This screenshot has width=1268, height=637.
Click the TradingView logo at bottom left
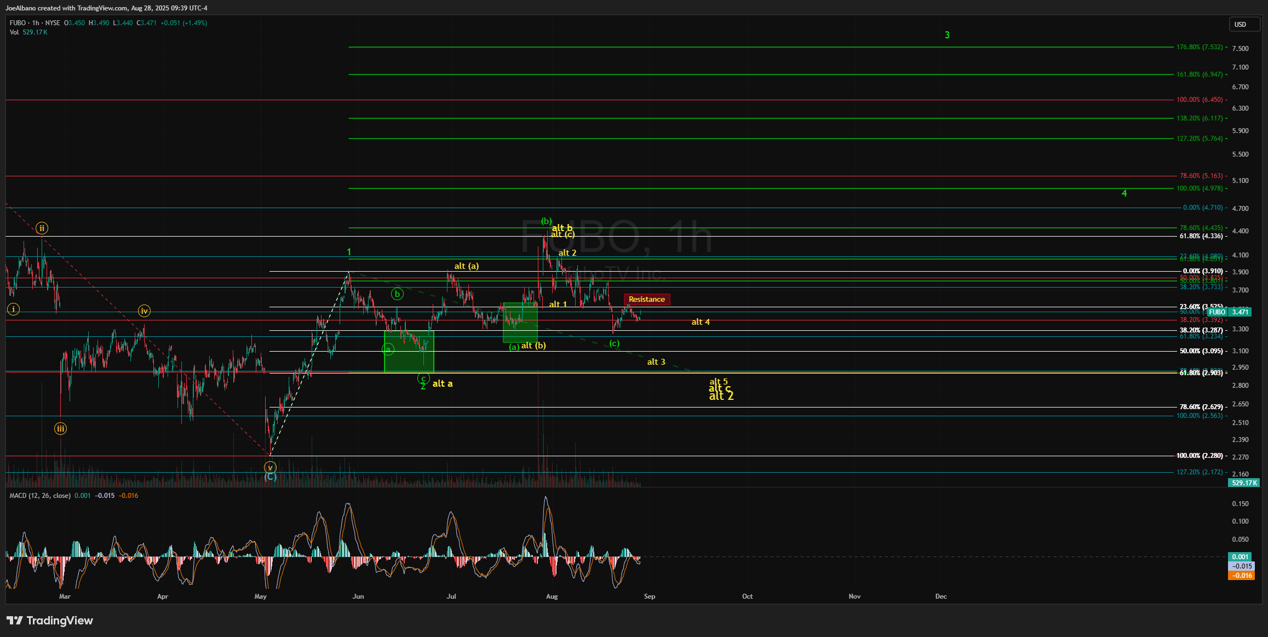click(50, 620)
